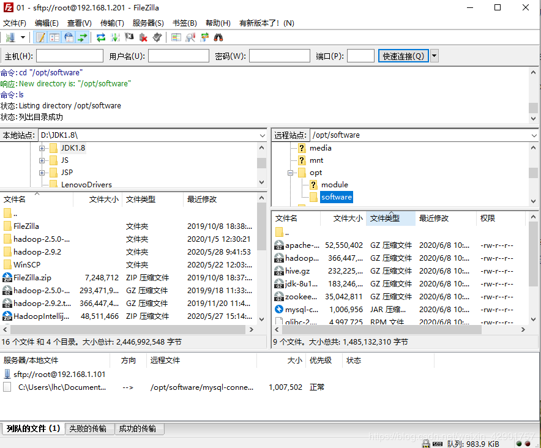The height and width of the screenshot is (448, 541).
Task: Open the 帮助(H) menu
Action: click(218, 23)
